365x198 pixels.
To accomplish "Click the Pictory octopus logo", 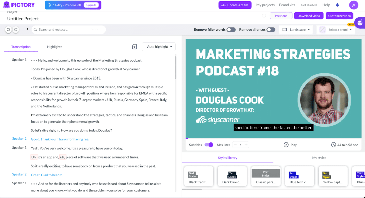I will tap(6, 5).
